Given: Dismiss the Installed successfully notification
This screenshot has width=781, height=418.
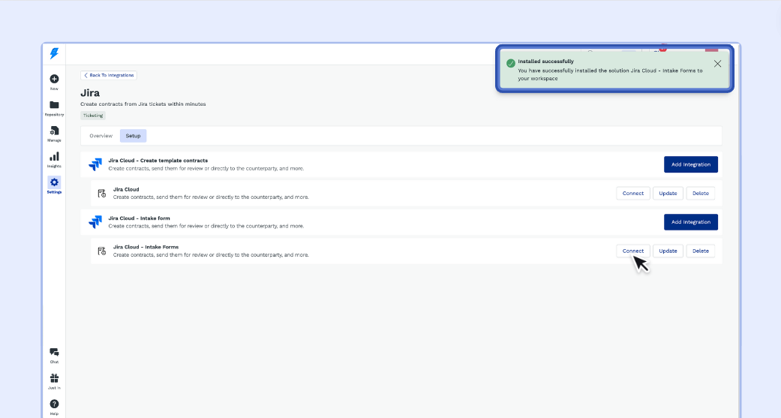Looking at the screenshot, I should pyautogui.click(x=717, y=64).
